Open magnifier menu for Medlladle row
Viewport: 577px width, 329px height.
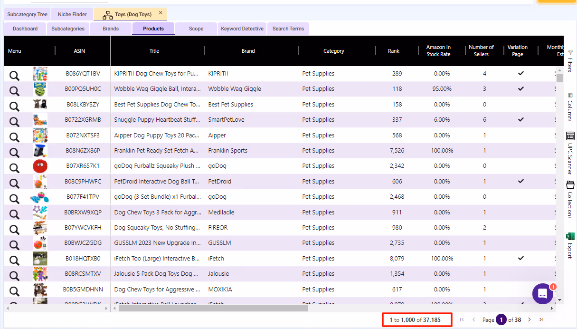tap(14, 214)
